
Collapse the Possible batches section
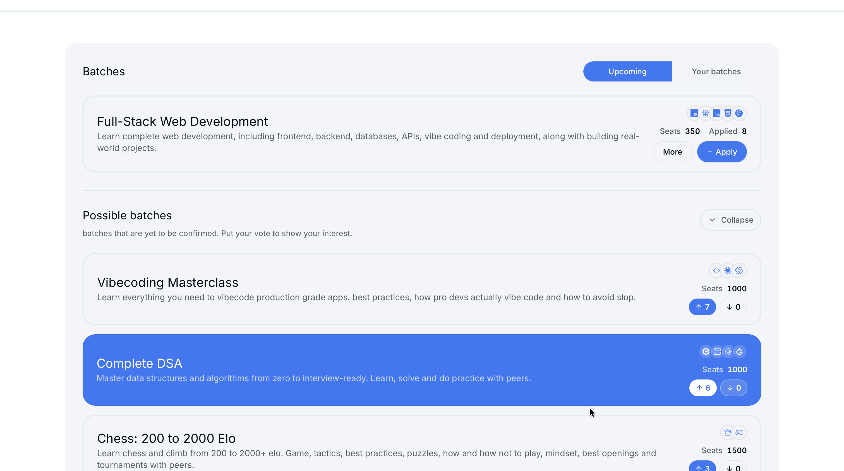pos(731,220)
